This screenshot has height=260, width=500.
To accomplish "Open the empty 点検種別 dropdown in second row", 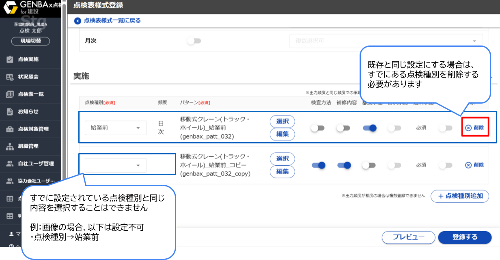I will (x=116, y=165).
